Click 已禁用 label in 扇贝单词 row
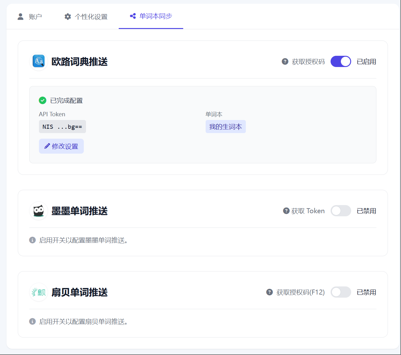Viewport: 401px width, 355px height. pyautogui.click(x=366, y=292)
